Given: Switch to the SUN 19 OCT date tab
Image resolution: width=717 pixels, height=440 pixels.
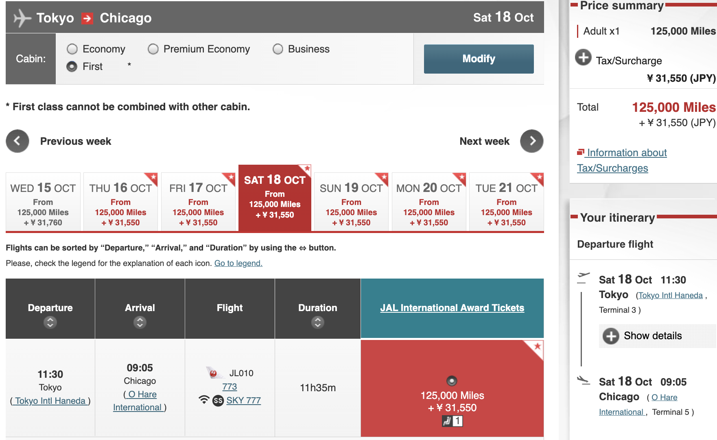Looking at the screenshot, I should (x=351, y=202).
